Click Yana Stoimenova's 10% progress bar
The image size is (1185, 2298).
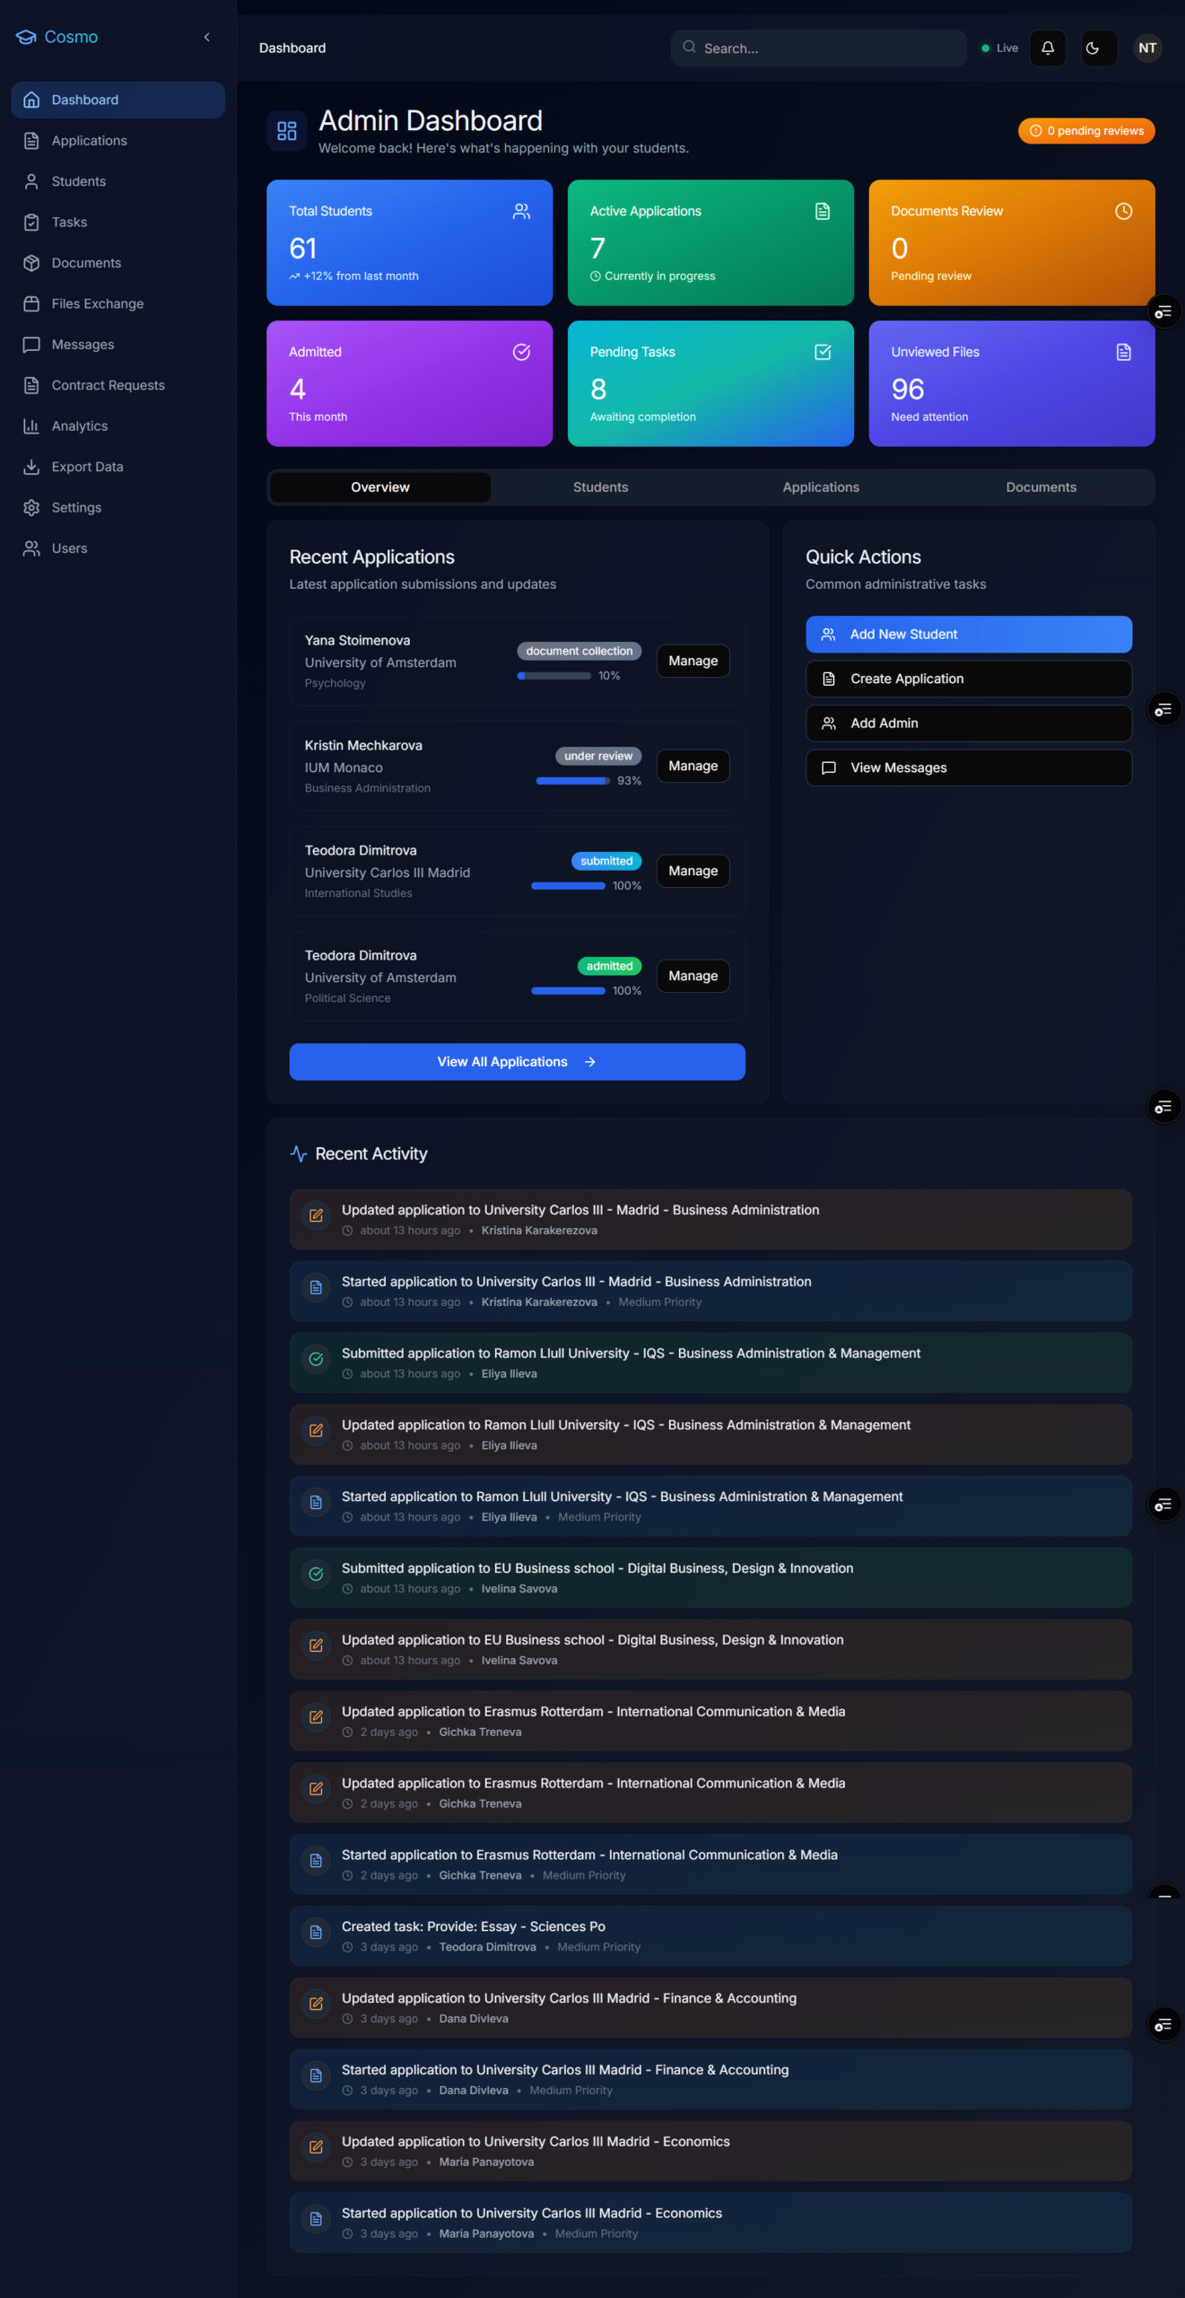[x=553, y=676]
